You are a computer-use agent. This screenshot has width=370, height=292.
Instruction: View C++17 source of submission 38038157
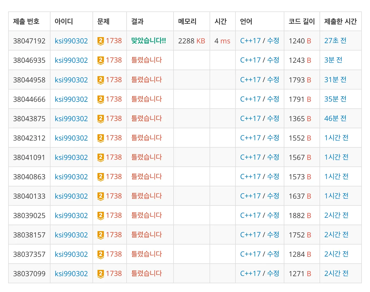pos(250,235)
